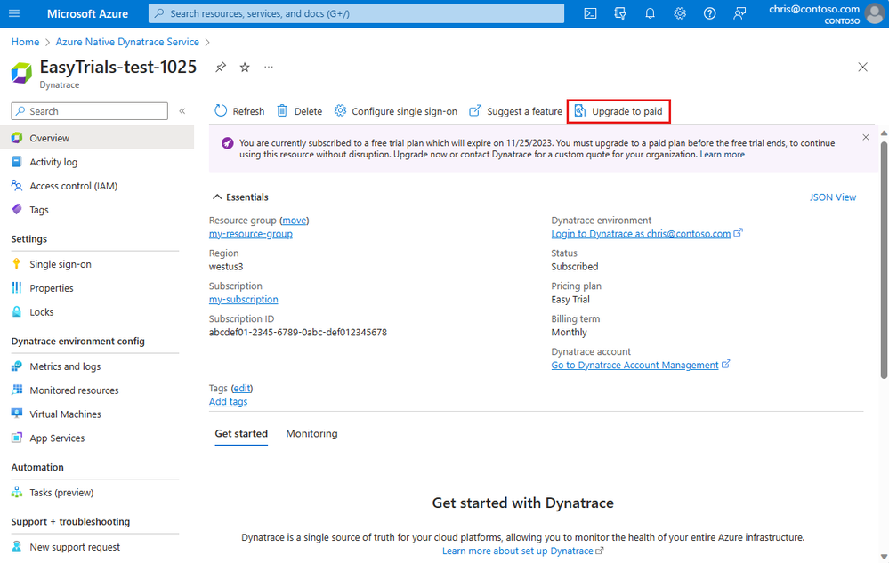Dismiss the free trial notification banner
This screenshot has width=889, height=563.
(x=866, y=137)
